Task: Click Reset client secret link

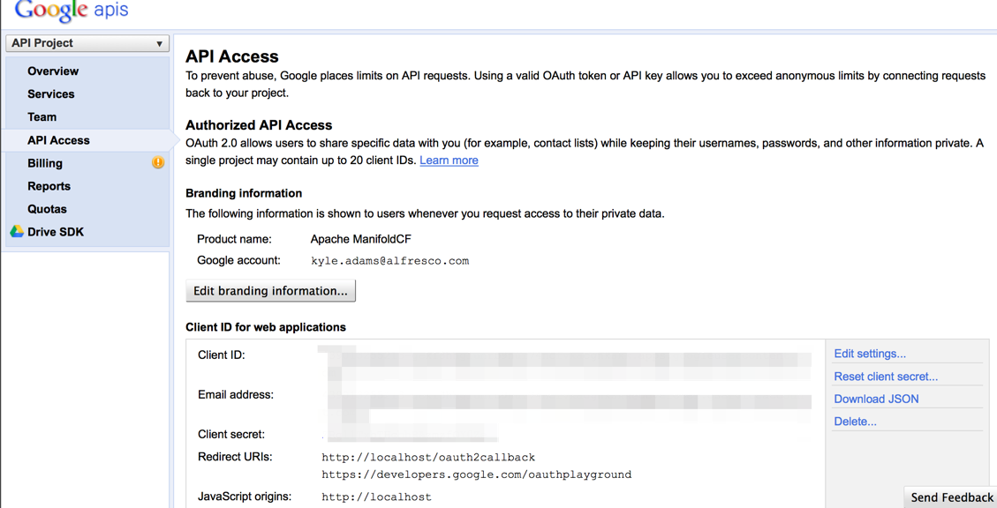Action: pyautogui.click(x=886, y=377)
